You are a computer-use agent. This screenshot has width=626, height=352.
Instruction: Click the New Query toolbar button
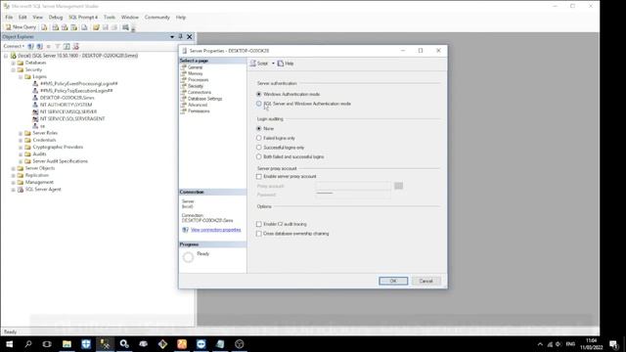pyautogui.click(x=21, y=27)
